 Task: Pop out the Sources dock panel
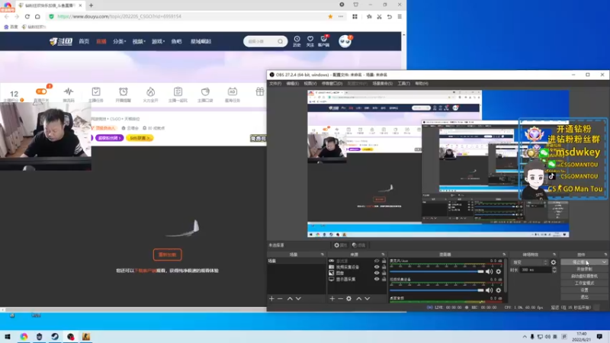click(383, 255)
